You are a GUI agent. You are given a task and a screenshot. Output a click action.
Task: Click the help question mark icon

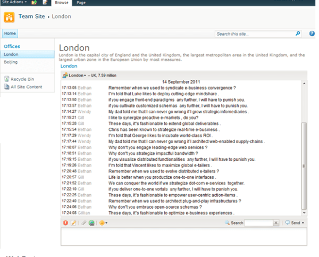click(312, 34)
